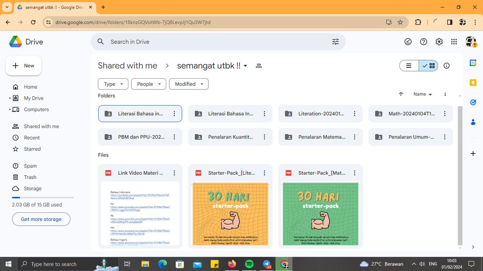Go back to Shared with me breadcrumb

[x=128, y=66]
